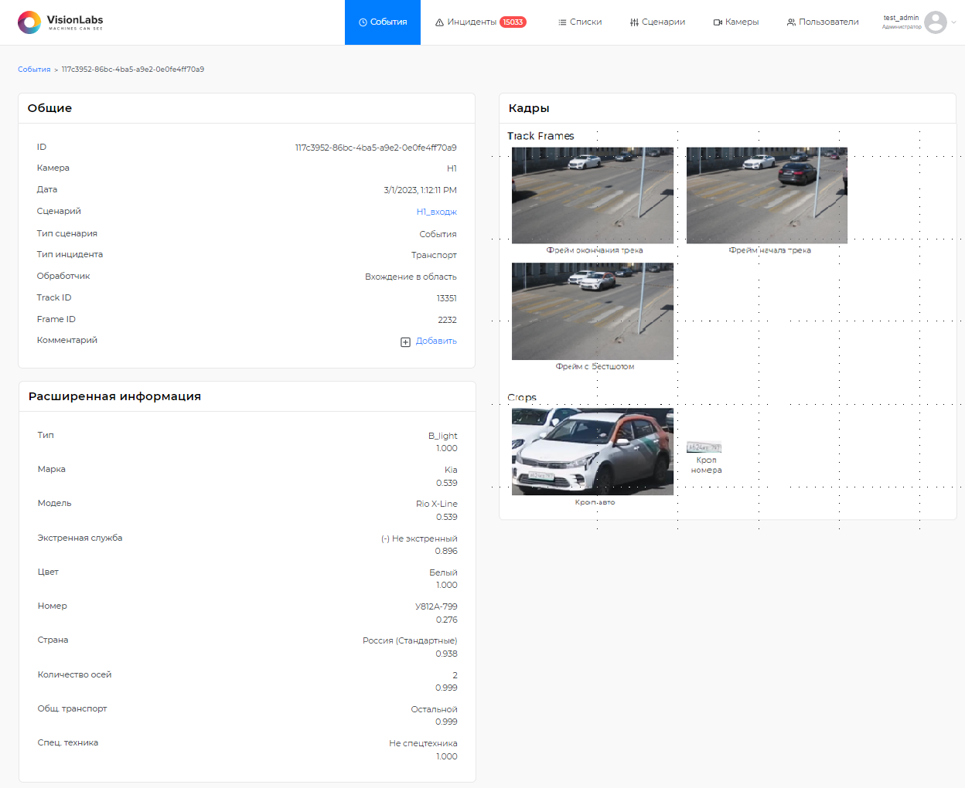This screenshot has width=965, height=788.
Task: Click the События breadcrumb link
Action: (x=34, y=70)
